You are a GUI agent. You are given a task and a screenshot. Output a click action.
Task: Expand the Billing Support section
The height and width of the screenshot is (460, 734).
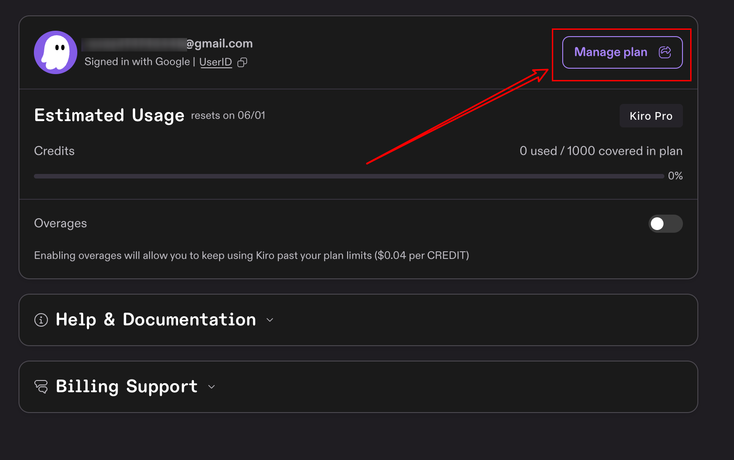click(x=358, y=387)
